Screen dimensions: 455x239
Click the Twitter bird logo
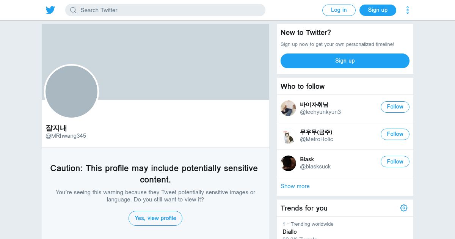point(50,10)
